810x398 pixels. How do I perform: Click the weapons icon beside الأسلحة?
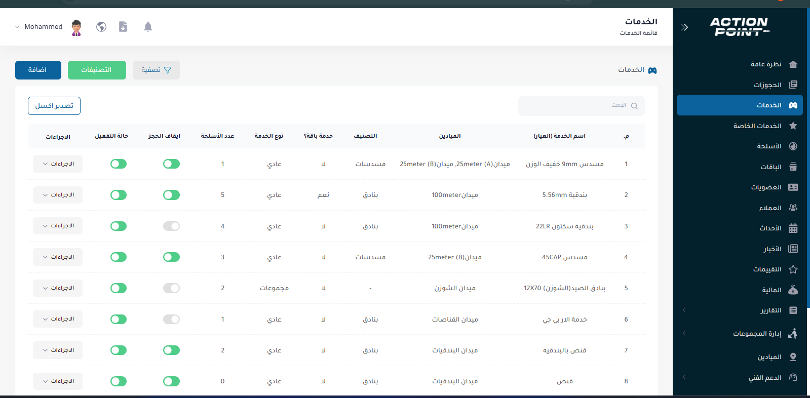(x=793, y=146)
